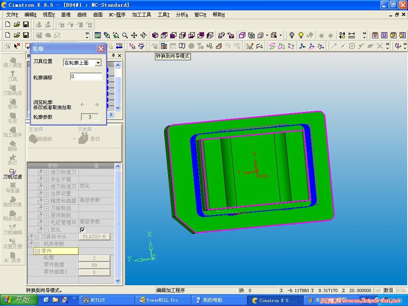The height and width of the screenshot is (306, 408).
Task: Click the 轮廓参数 button showing 3
Action: pyautogui.click(x=90, y=117)
